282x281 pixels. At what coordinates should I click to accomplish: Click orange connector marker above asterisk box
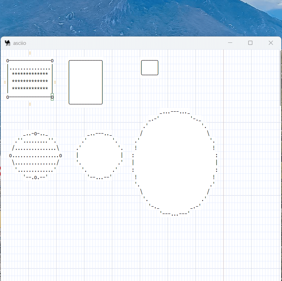click(30, 53)
